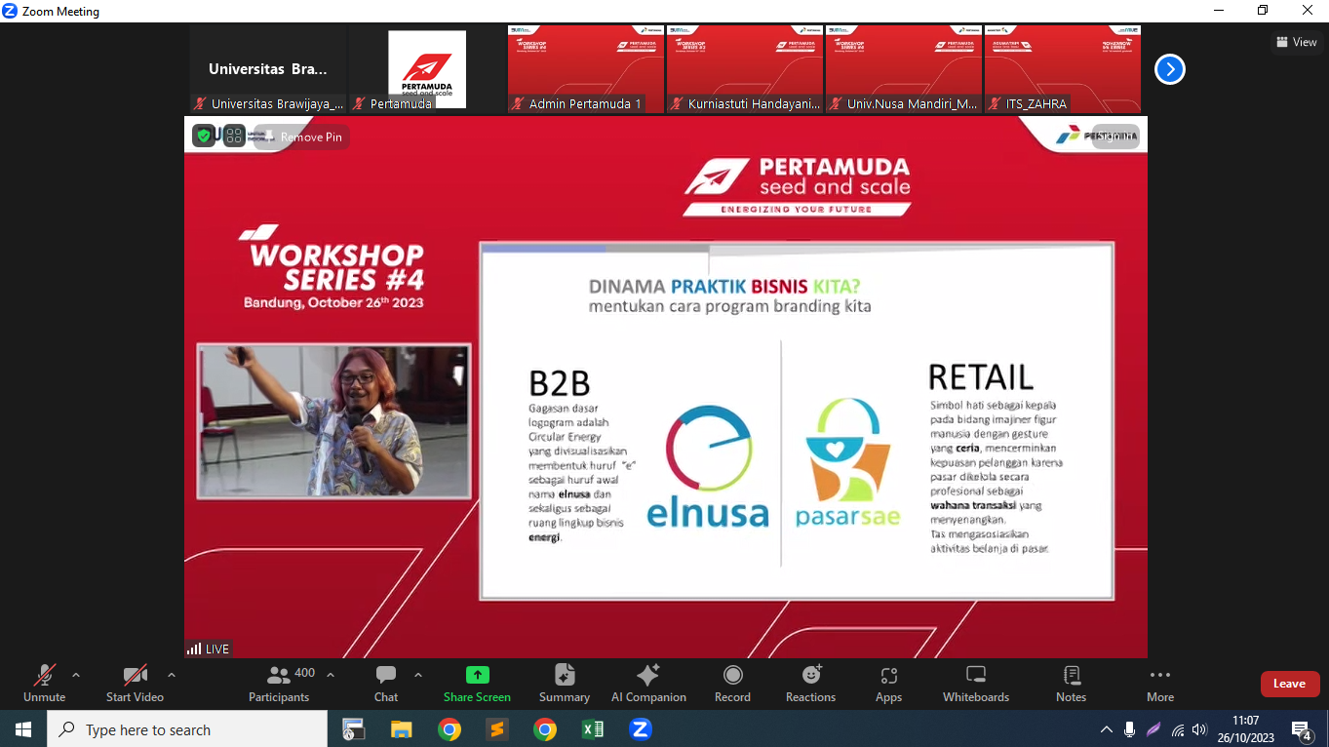Expand participants options caret
1329x747 pixels.
point(331,675)
